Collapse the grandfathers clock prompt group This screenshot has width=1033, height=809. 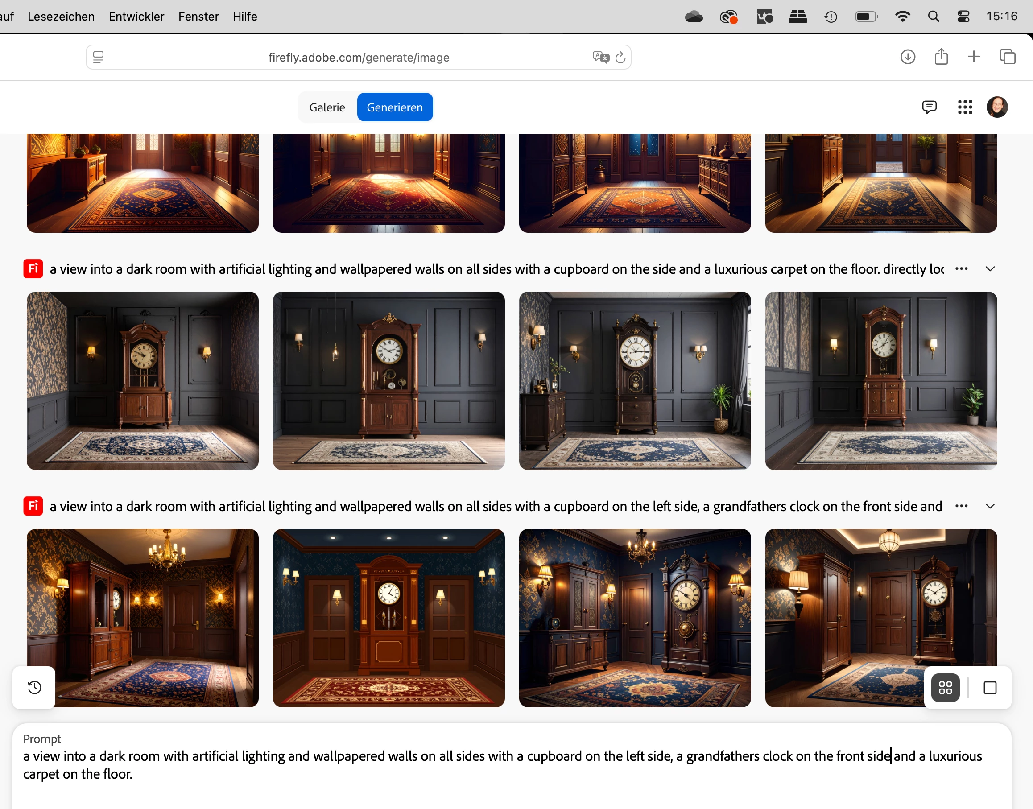click(989, 506)
